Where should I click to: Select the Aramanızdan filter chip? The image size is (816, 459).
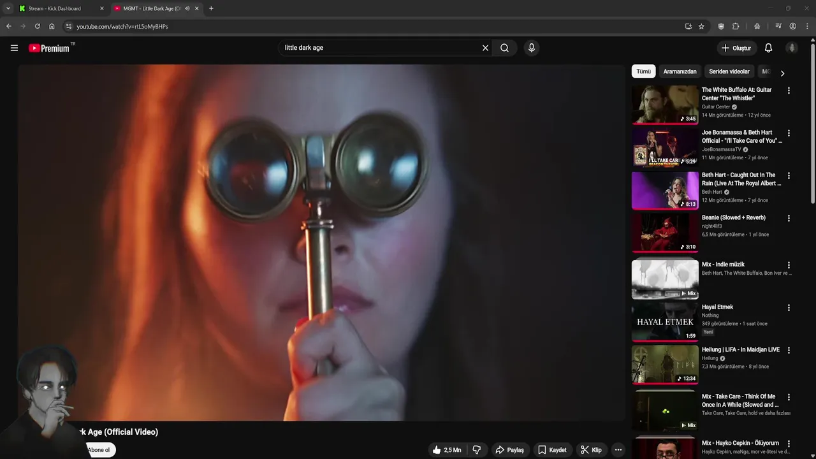[x=680, y=71]
